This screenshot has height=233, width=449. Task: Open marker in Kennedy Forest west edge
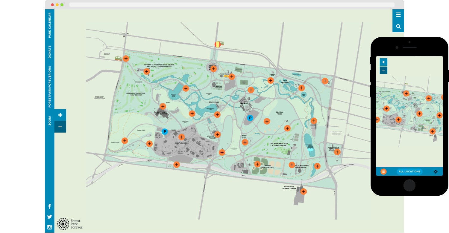pos(125,141)
